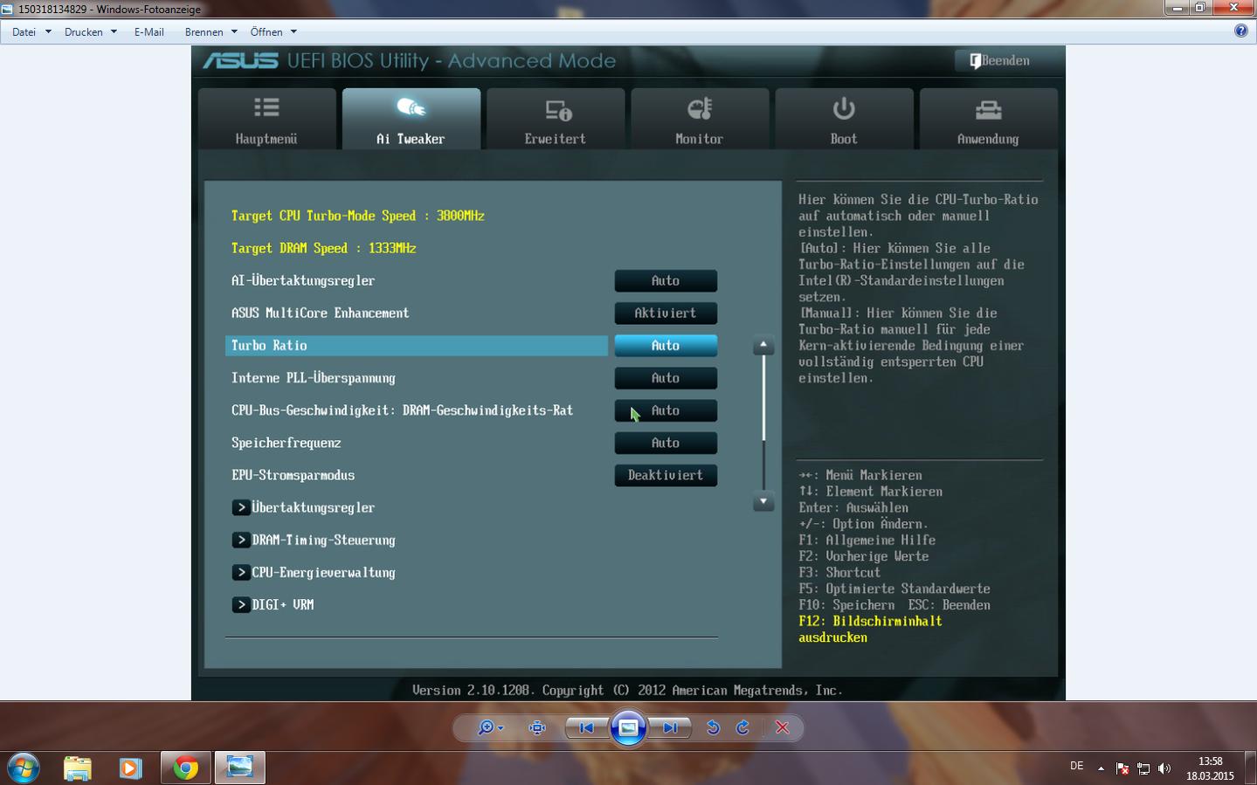
Task: Open the zoom magnifier control
Action: 489,727
